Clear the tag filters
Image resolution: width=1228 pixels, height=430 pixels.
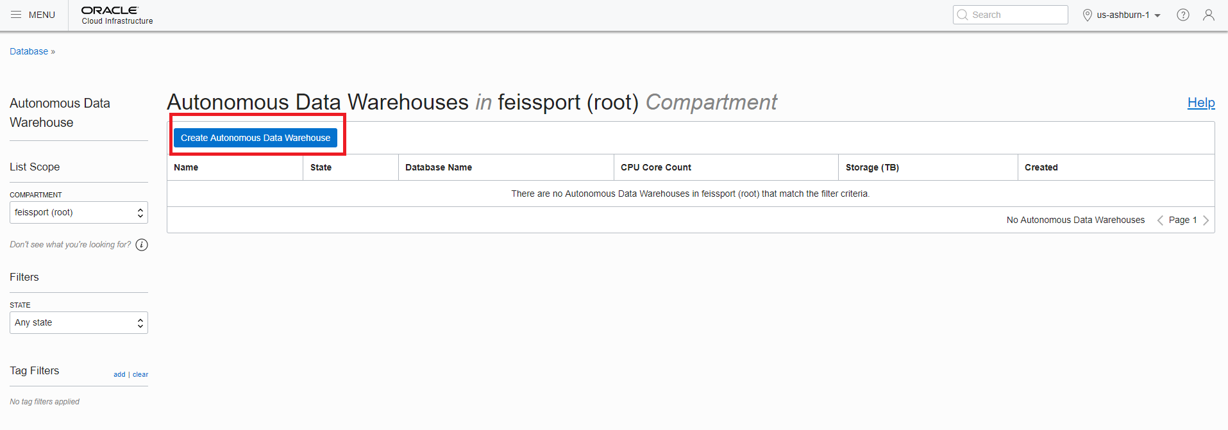pos(140,374)
